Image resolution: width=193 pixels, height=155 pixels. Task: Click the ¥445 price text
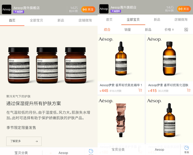[104, 91]
